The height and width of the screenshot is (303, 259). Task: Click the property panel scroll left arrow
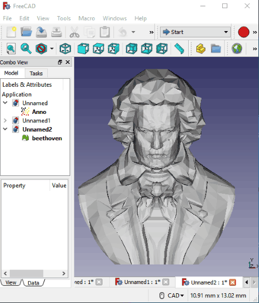tap(5, 274)
